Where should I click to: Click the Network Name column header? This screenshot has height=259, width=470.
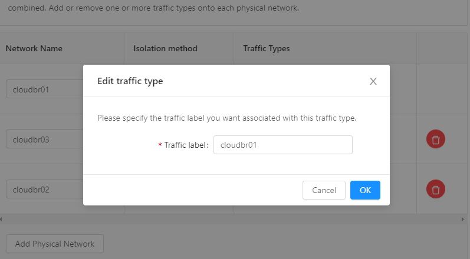34,48
